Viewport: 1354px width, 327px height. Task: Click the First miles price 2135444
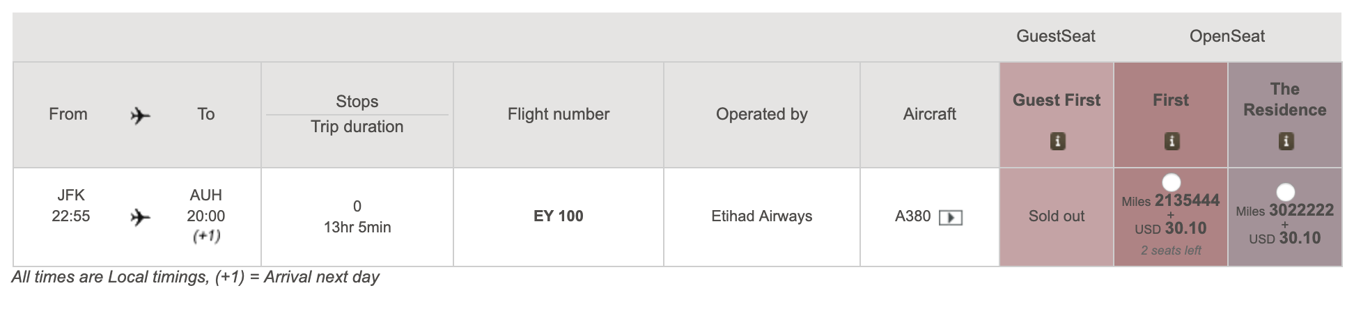[1187, 201]
